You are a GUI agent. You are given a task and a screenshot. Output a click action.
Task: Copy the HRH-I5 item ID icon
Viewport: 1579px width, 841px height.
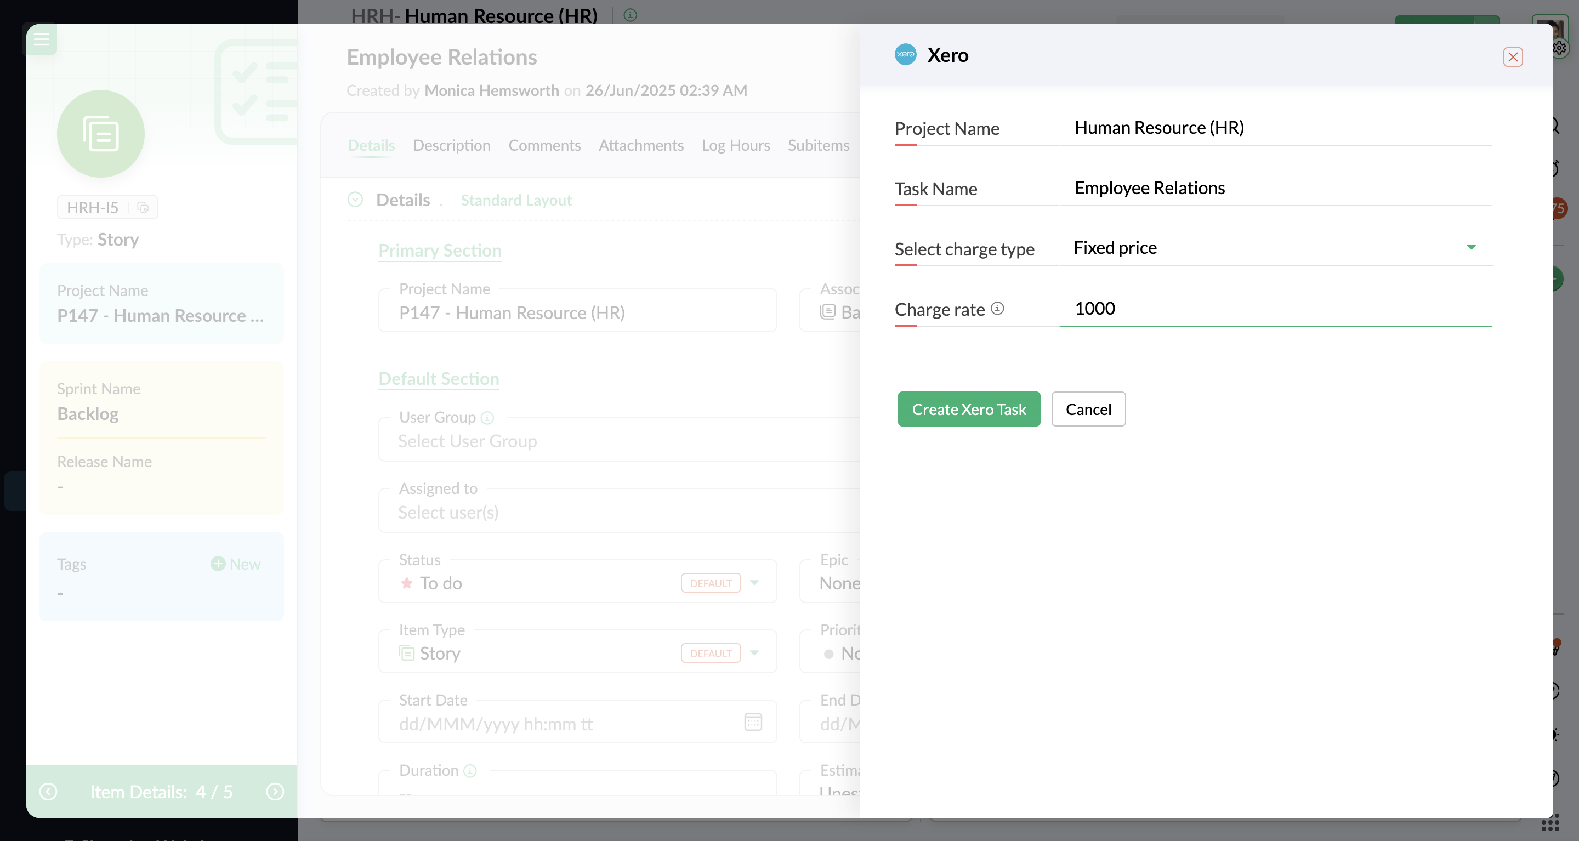pyautogui.click(x=143, y=207)
